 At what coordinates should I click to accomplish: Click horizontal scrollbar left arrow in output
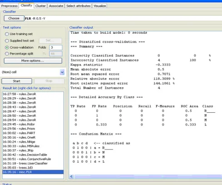71,176
